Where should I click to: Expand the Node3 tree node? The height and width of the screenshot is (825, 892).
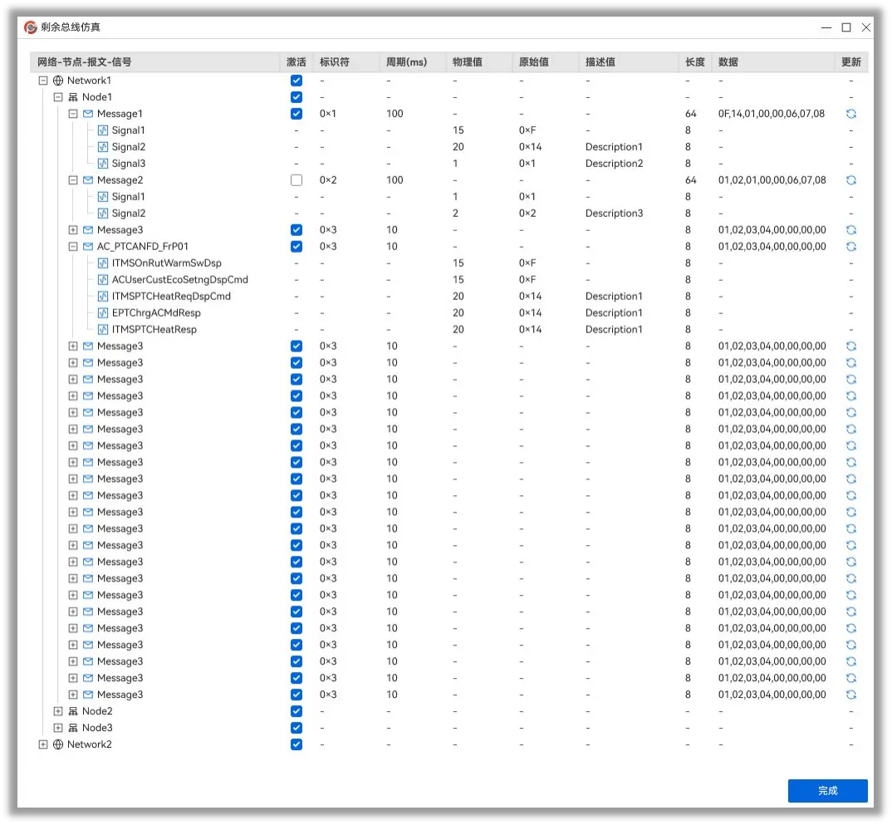tap(58, 729)
